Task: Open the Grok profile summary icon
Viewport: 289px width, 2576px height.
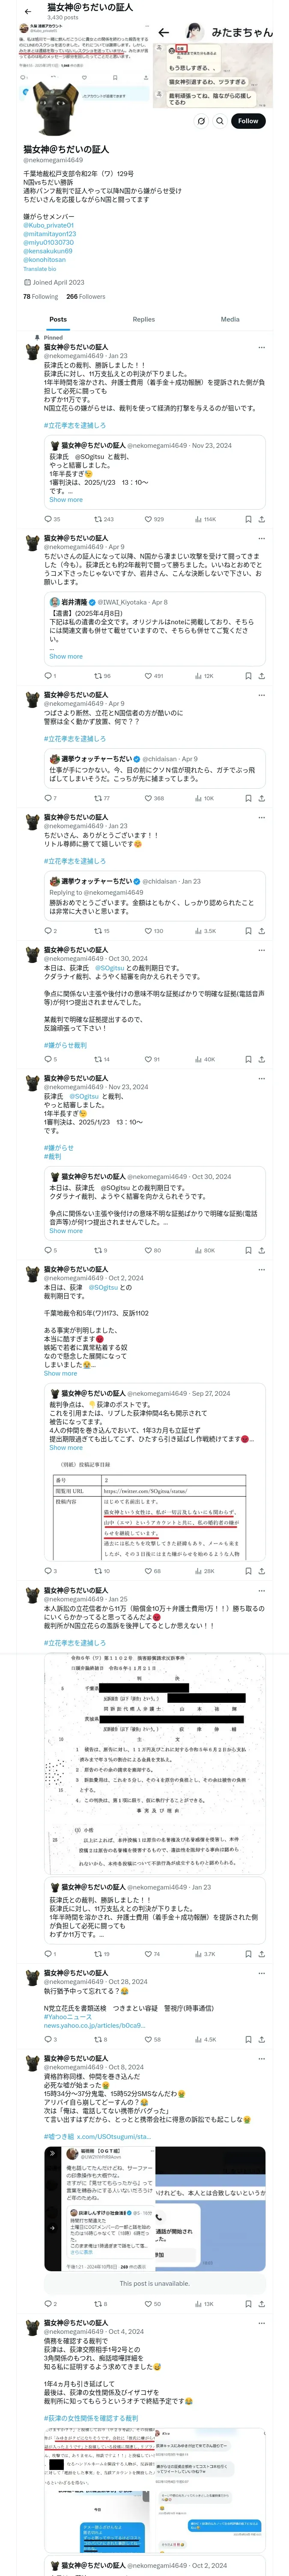Action: (x=201, y=121)
